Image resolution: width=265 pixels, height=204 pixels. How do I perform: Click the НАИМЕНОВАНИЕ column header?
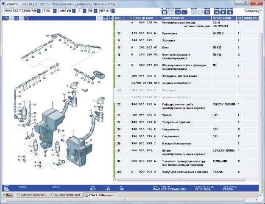[186, 18]
